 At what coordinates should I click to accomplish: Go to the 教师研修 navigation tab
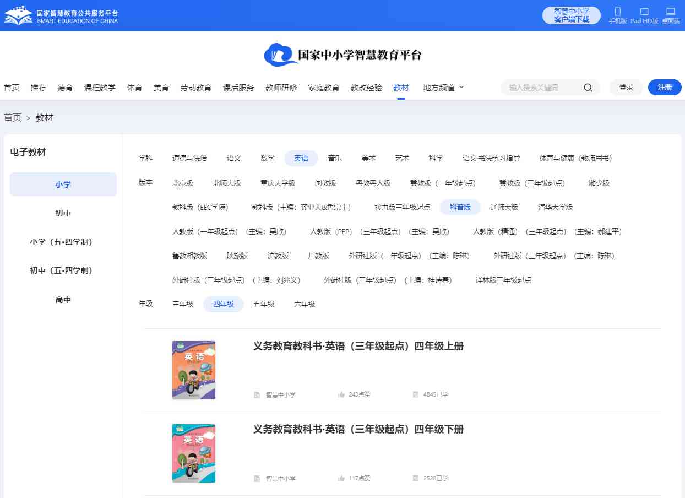click(281, 88)
